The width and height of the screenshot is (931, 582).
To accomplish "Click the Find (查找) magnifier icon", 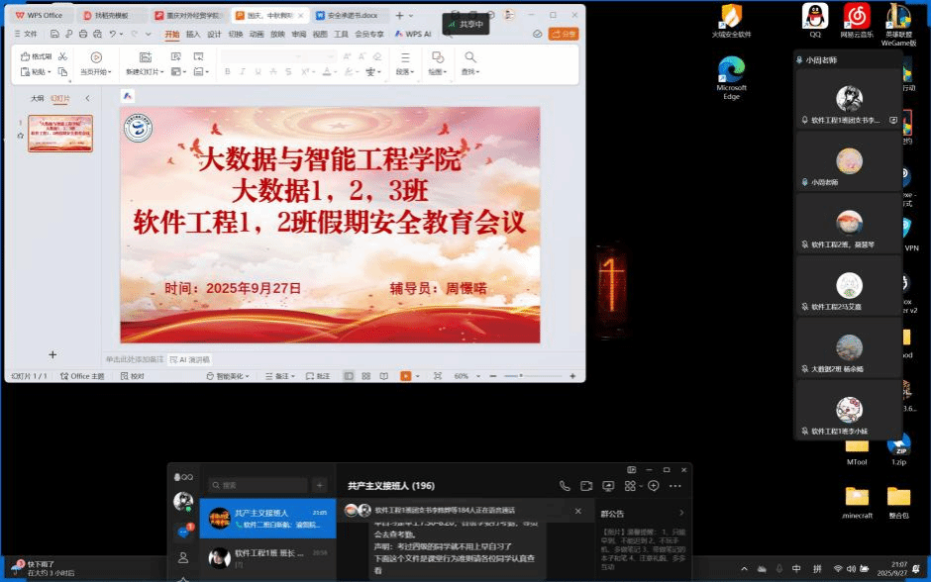I will (x=470, y=57).
